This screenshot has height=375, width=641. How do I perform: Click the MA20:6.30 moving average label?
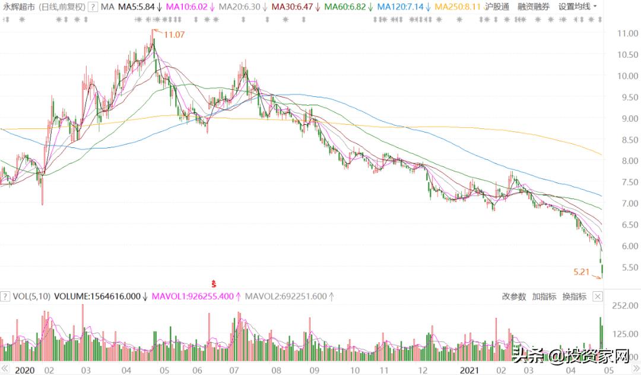(239, 7)
